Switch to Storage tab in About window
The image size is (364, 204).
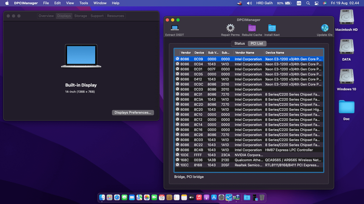(x=80, y=16)
